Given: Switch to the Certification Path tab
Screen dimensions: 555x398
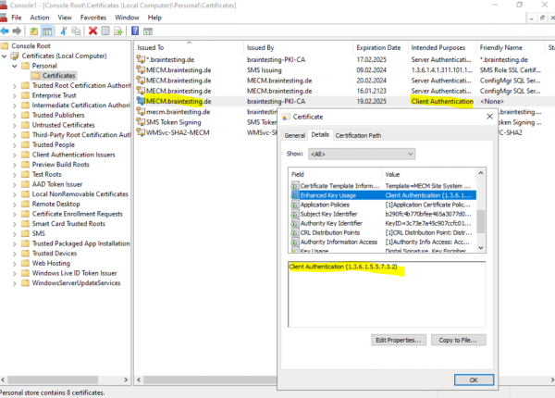Looking at the screenshot, I should 358,135.
